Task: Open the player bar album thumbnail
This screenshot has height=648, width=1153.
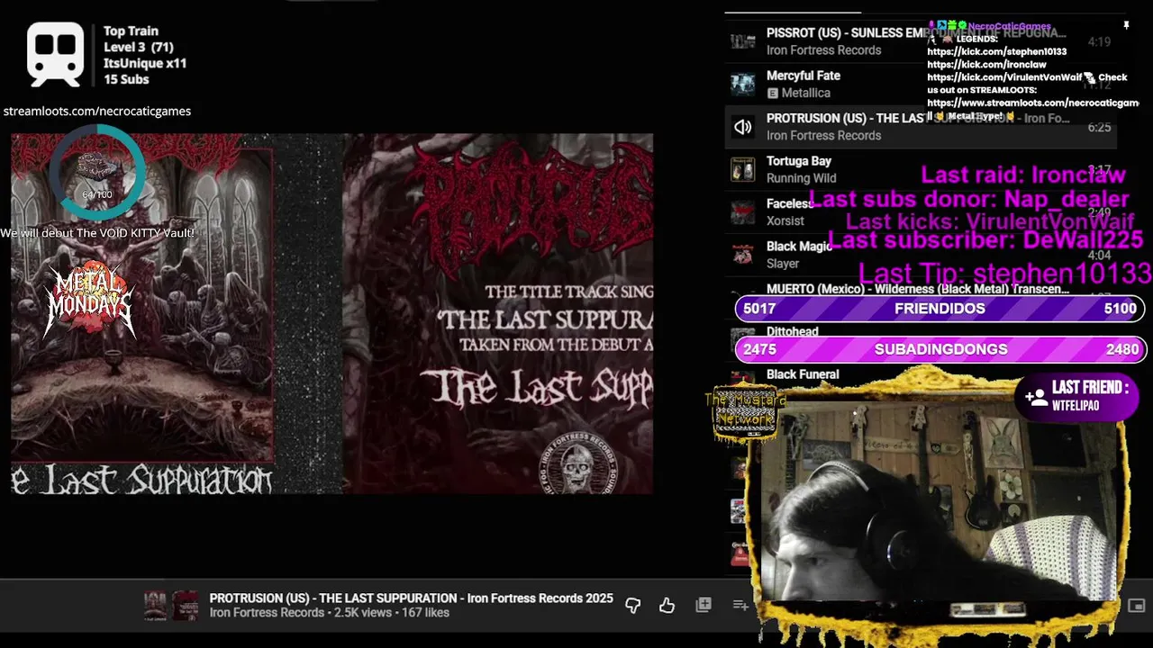Action: pos(171,606)
